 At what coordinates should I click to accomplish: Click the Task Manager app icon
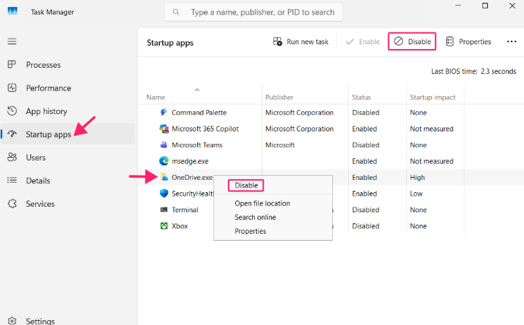[x=12, y=11]
